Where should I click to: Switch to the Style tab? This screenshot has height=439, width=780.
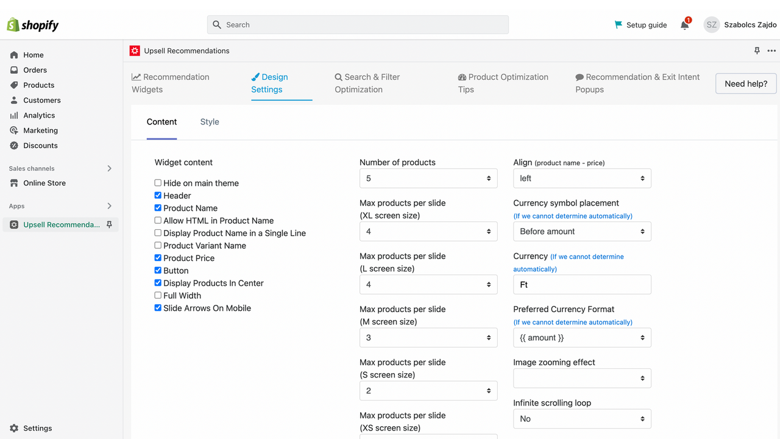(210, 122)
